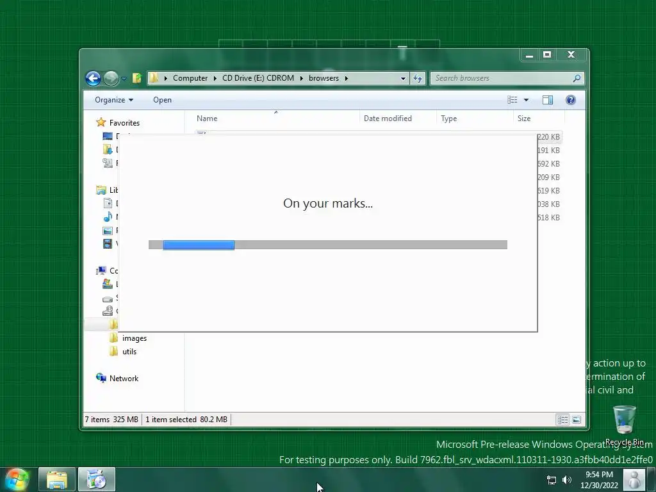Toggle the preview pane icon

547,100
